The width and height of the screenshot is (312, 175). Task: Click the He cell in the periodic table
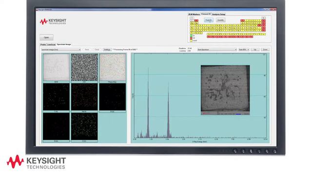(x=263, y=18)
